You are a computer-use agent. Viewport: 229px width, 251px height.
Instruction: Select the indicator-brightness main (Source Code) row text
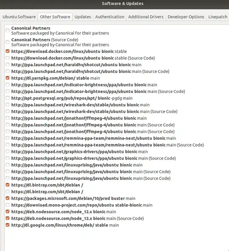coord(98,91)
